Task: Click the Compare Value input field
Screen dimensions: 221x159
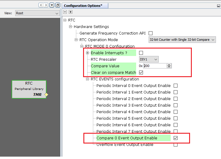Action: point(155,66)
